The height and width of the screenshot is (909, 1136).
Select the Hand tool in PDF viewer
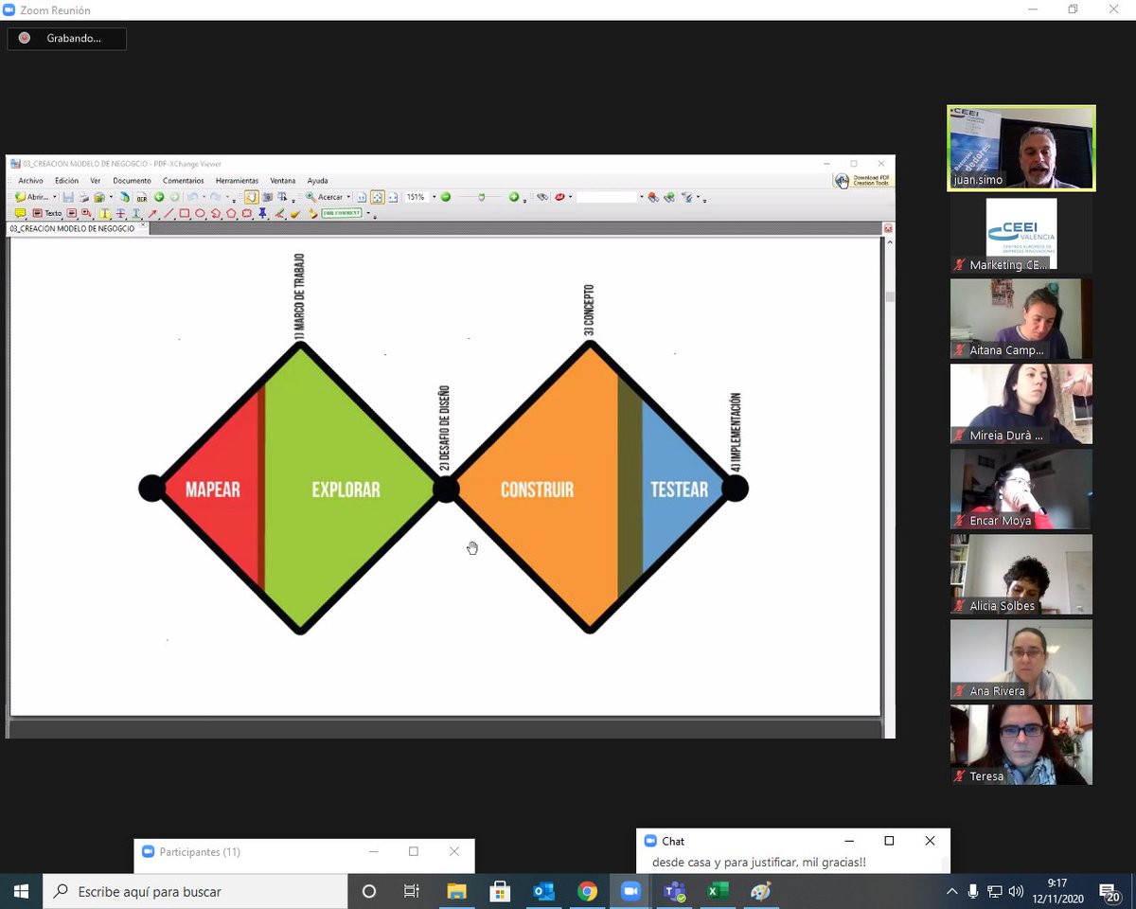tap(251, 197)
